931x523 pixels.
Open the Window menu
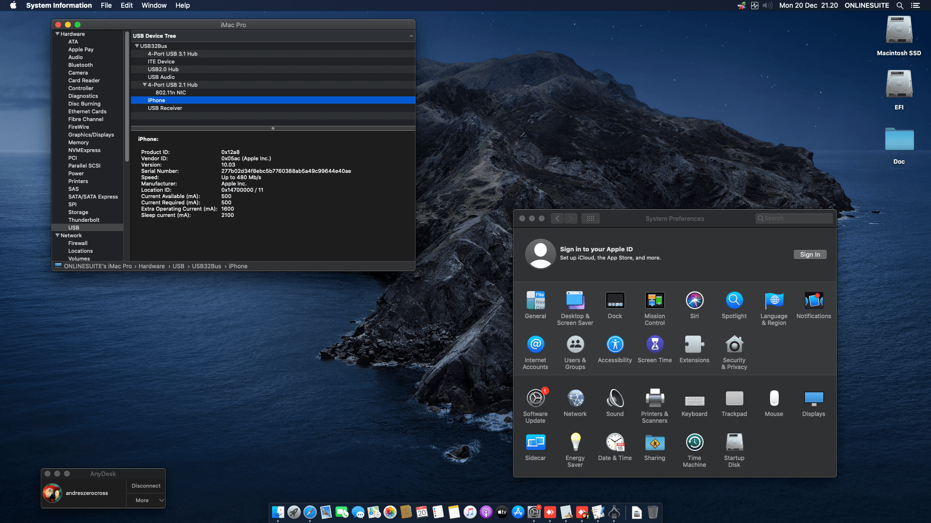pyautogui.click(x=154, y=5)
